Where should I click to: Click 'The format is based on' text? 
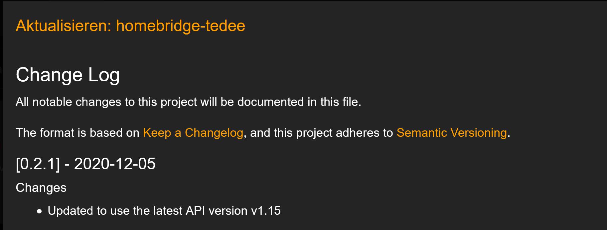point(77,133)
